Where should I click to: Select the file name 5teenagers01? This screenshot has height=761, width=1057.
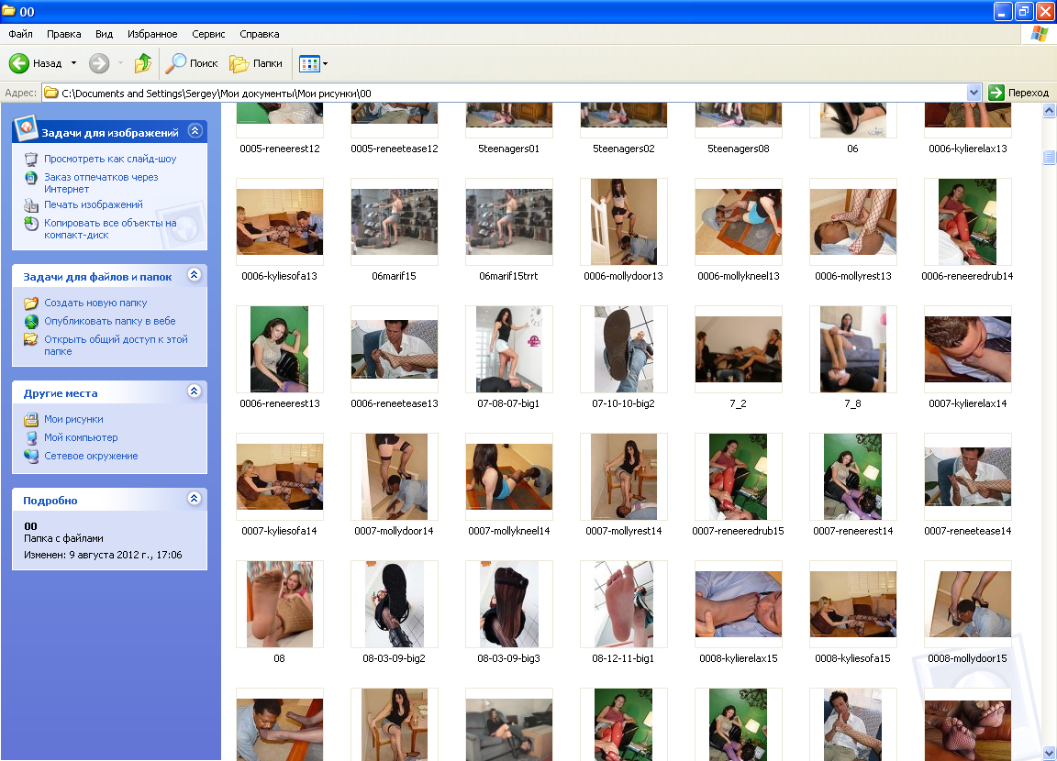click(509, 149)
